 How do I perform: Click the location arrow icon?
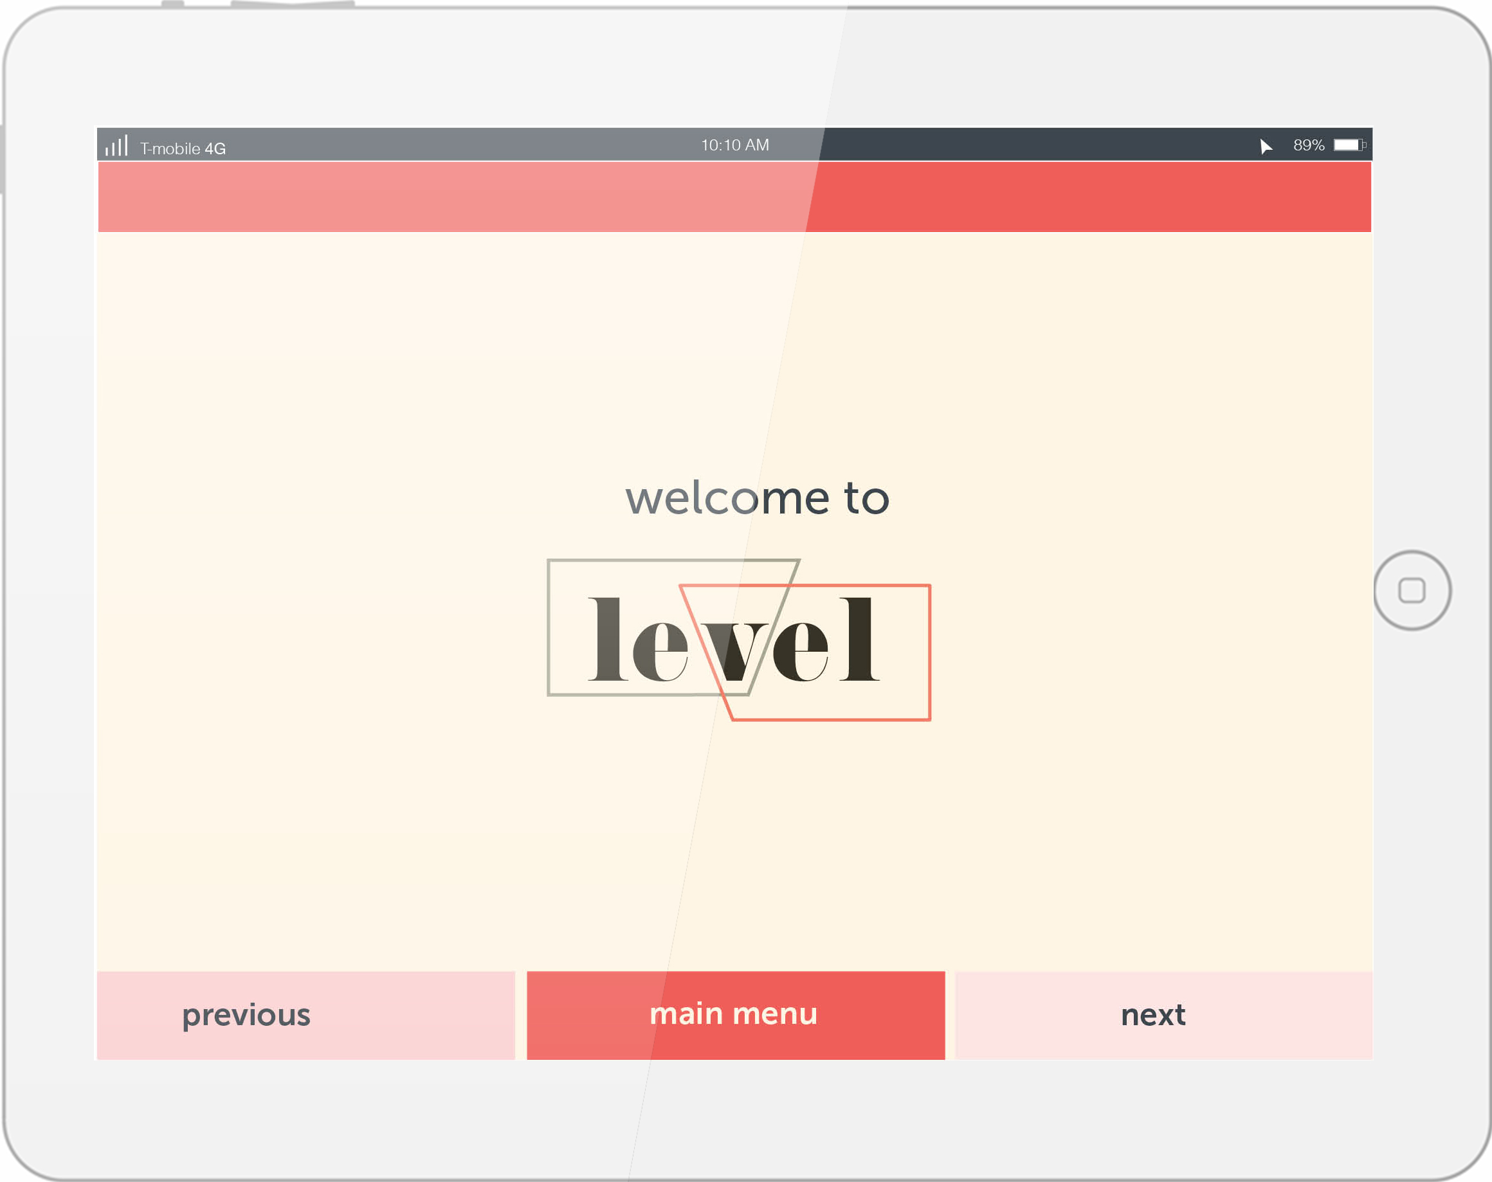(x=1266, y=146)
